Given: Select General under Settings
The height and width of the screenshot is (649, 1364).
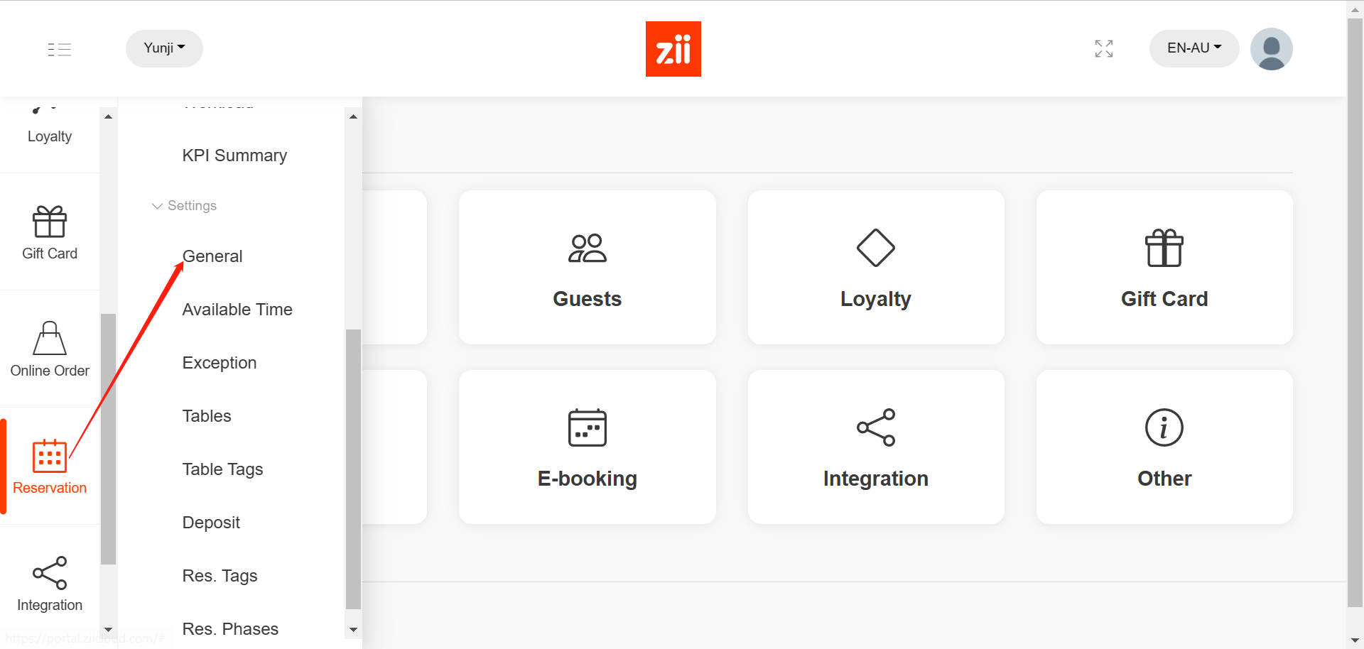Looking at the screenshot, I should point(212,256).
